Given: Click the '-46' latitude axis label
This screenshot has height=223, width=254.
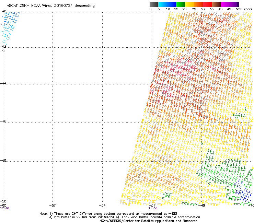Looking at the screenshot, I should click(x=3, y=121).
